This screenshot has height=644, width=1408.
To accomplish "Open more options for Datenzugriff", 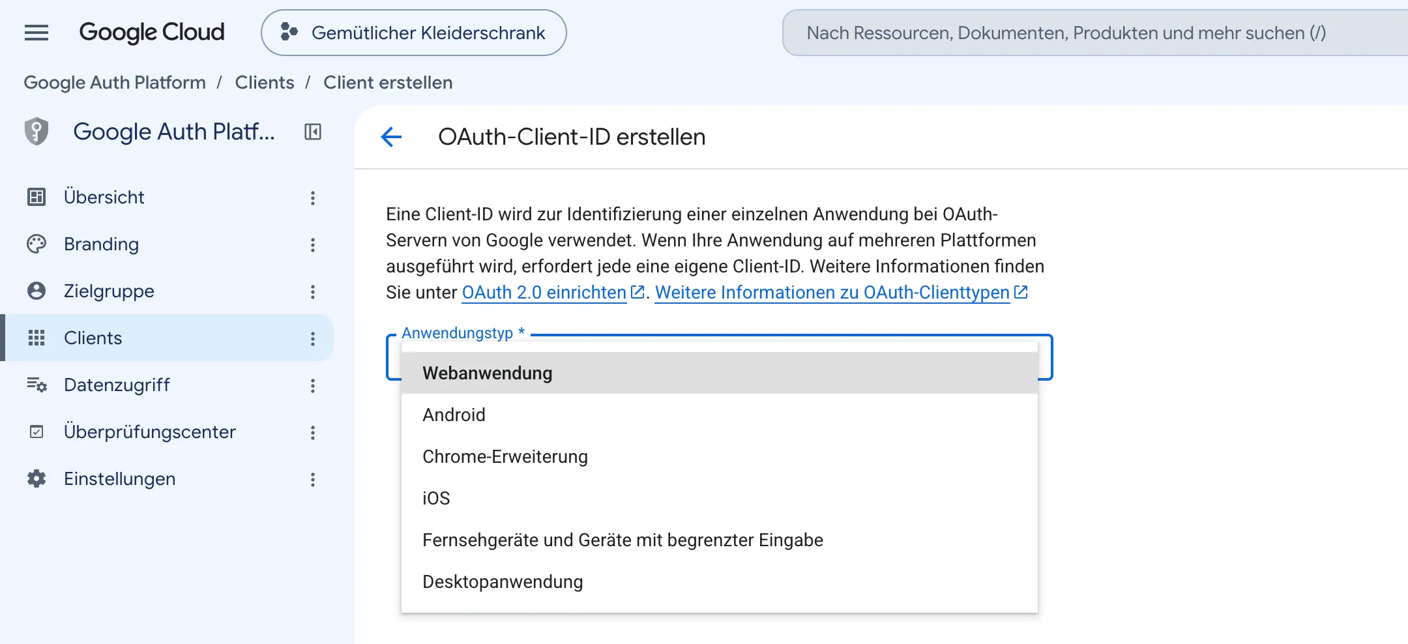I will click(x=313, y=385).
